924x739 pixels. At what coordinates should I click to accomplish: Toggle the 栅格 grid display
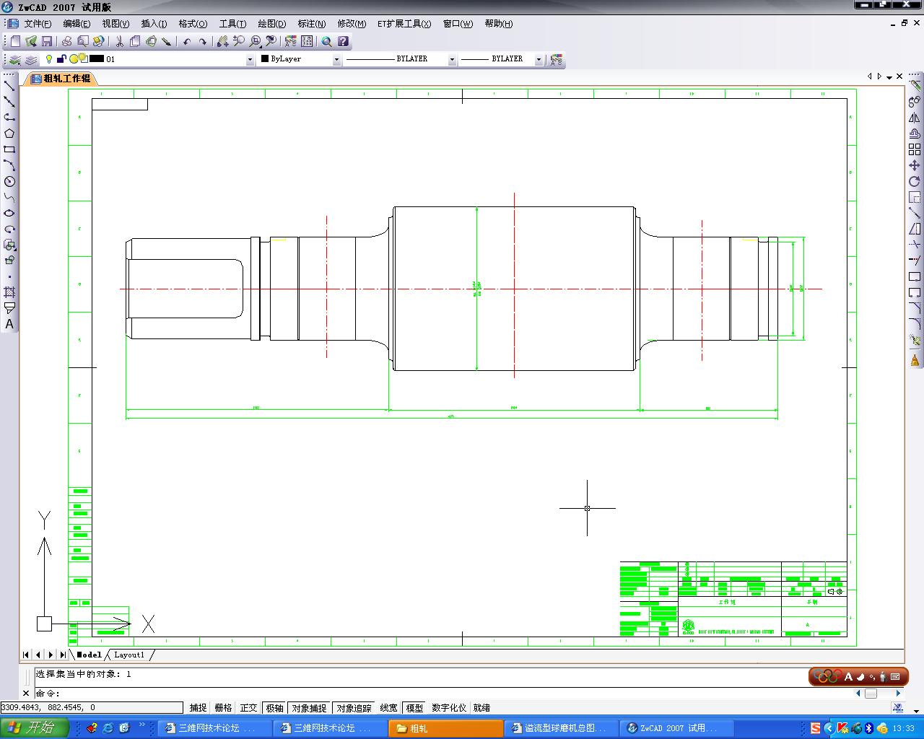point(224,708)
